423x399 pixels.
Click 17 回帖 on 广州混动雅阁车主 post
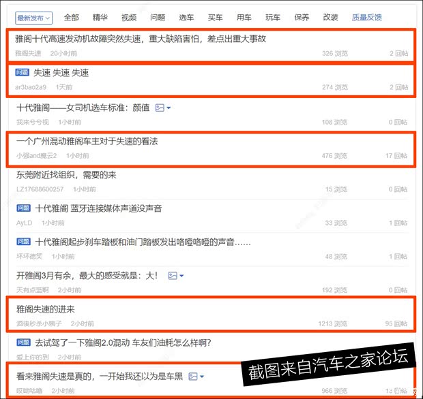click(396, 156)
